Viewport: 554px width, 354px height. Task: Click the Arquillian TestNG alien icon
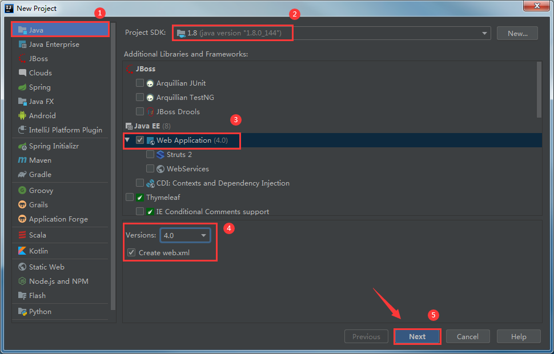coord(150,98)
